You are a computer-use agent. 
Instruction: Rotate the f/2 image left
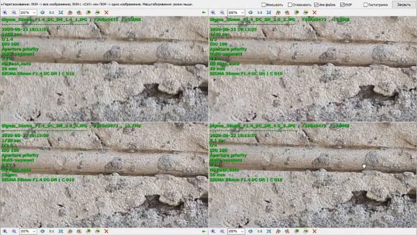point(278,12)
